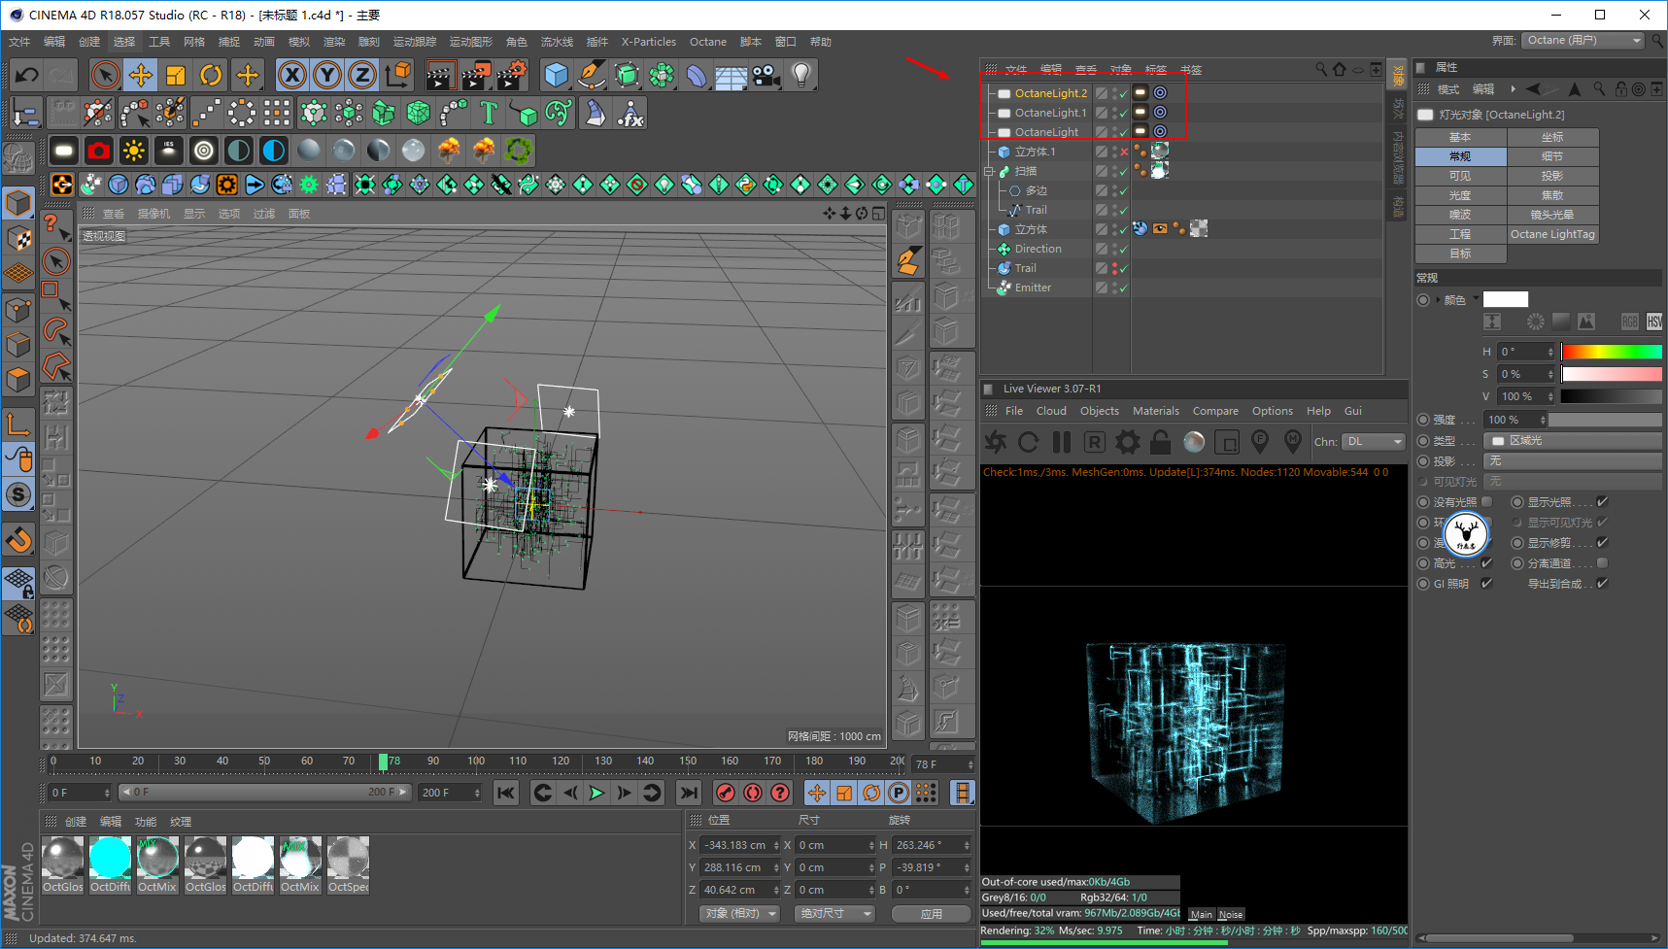Toggle the Live Viewer resolution lock

(x=1161, y=442)
